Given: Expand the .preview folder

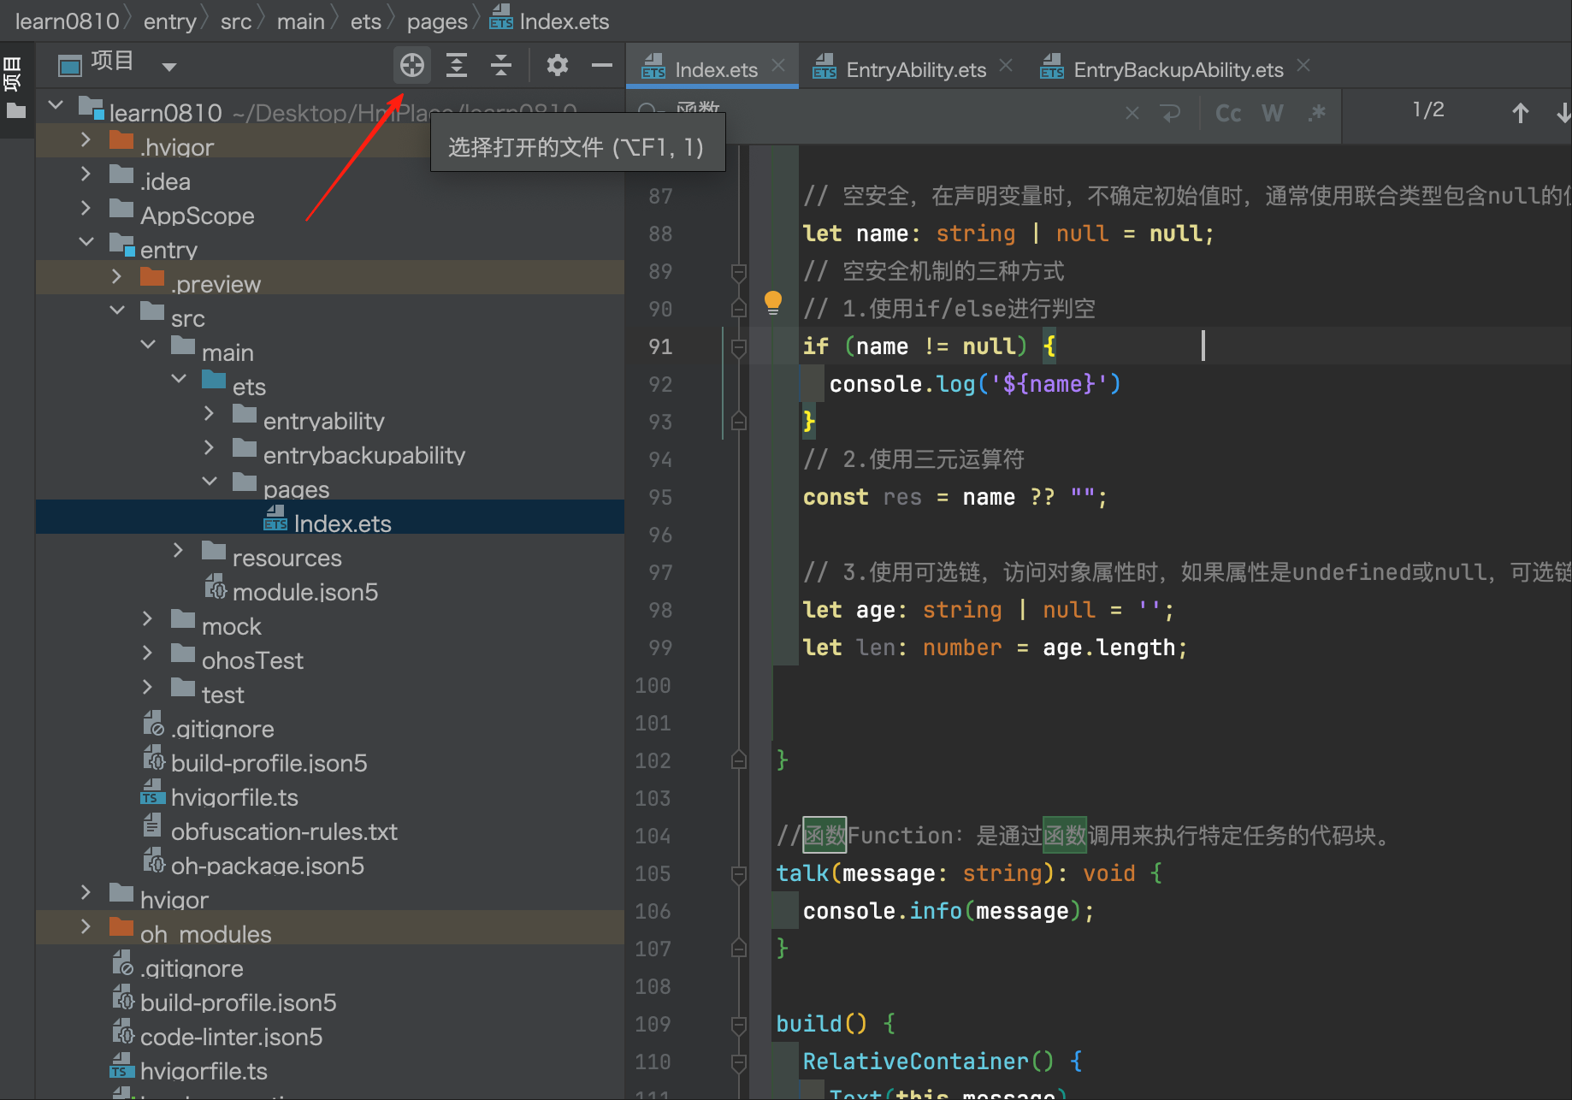Looking at the screenshot, I should click(116, 276).
